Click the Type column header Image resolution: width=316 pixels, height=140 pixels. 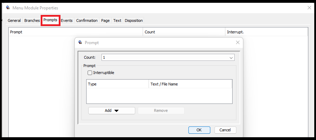coord(118,84)
